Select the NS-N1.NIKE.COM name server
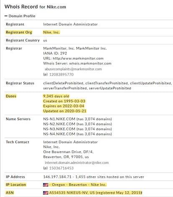The height and width of the screenshot is (197, 173). 59,119
